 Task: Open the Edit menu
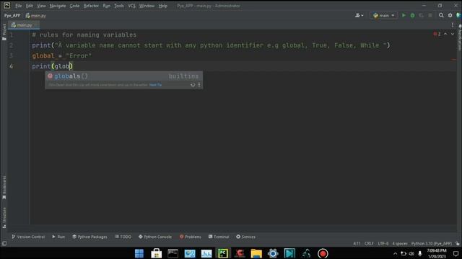pyautogui.click(x=29, y=6)
